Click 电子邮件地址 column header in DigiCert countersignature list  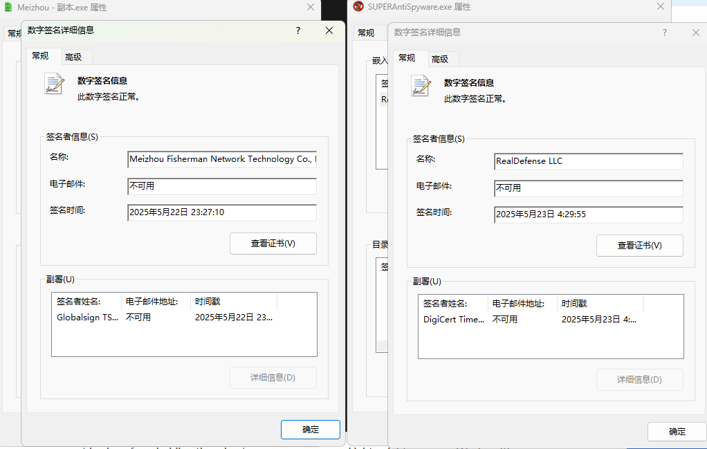point(522,304)
